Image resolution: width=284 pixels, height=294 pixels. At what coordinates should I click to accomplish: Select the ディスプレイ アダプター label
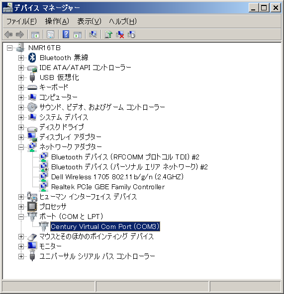click(x=71, y=137)
